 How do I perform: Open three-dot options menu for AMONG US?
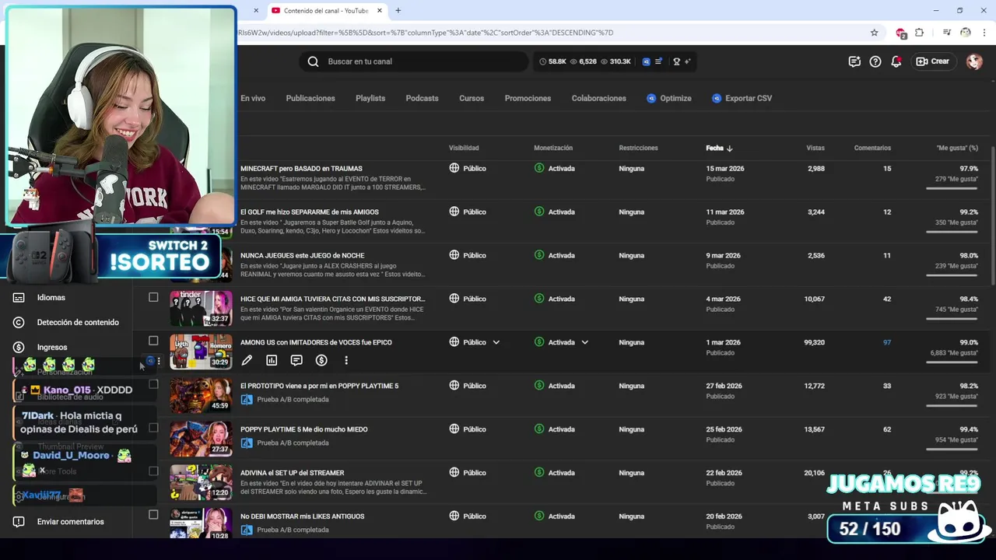(346, 360)
